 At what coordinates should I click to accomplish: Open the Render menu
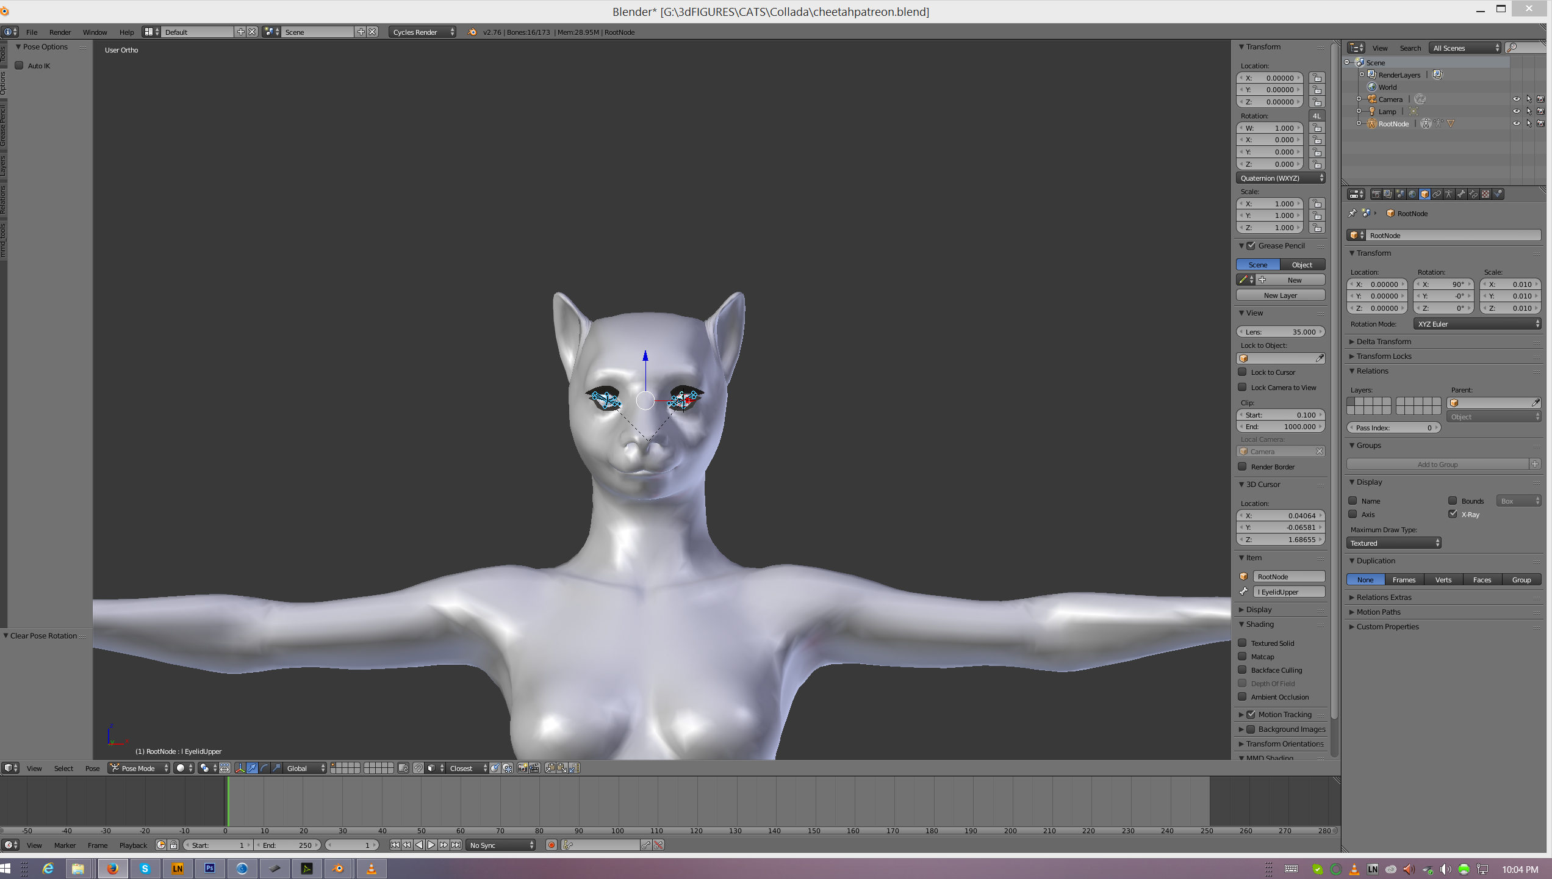(x=60, y=32)
